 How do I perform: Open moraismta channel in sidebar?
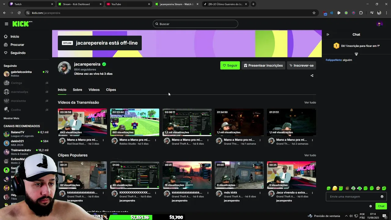[26, 101]
